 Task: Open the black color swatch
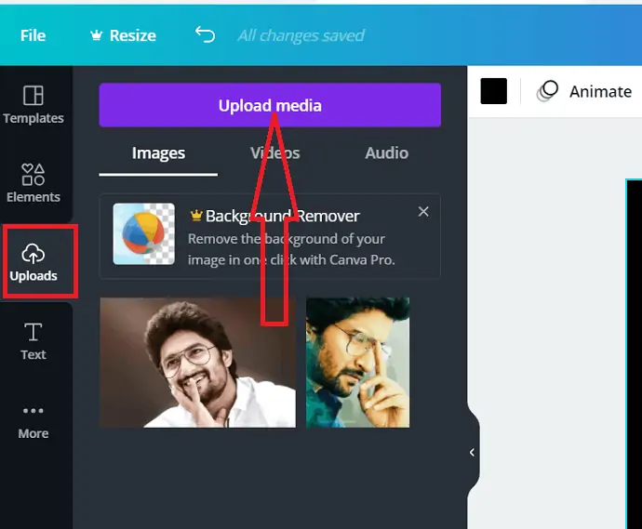click(x=493, y=91)
